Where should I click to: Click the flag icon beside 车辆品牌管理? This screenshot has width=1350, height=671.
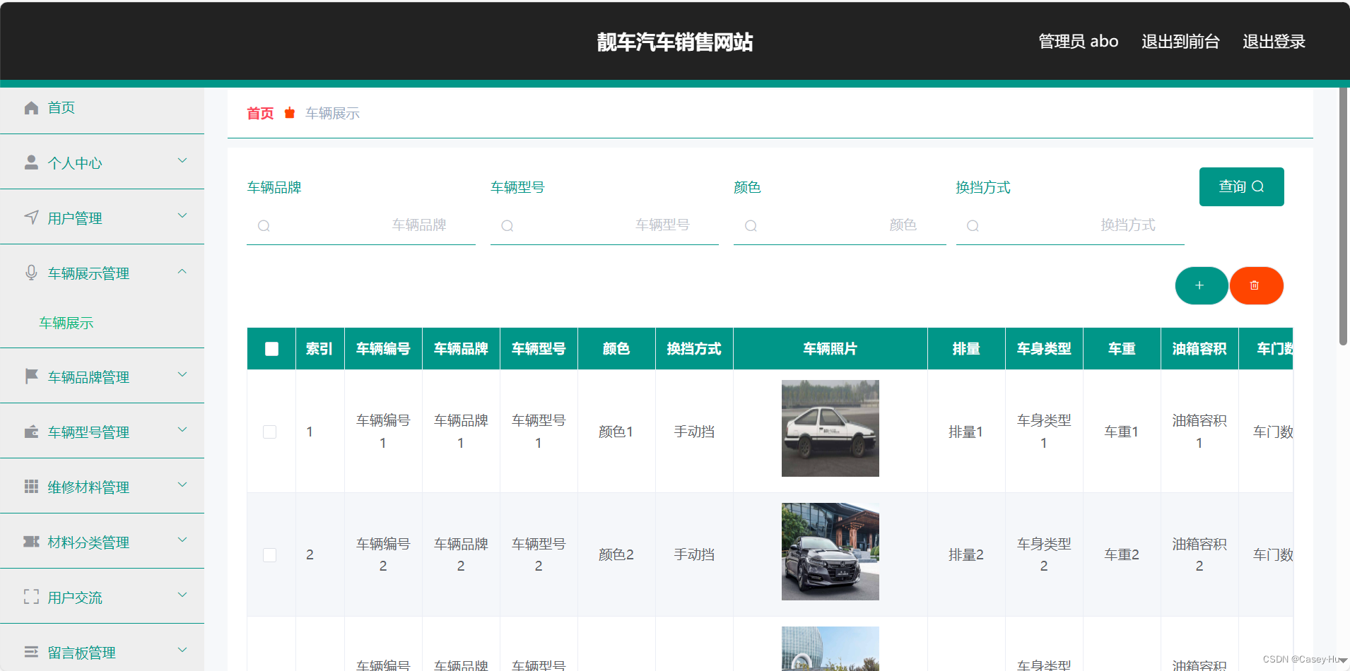click(31, 376)
